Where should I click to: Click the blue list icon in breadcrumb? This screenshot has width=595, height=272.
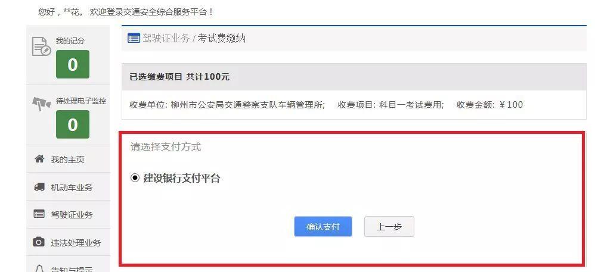tap(134, 38)
